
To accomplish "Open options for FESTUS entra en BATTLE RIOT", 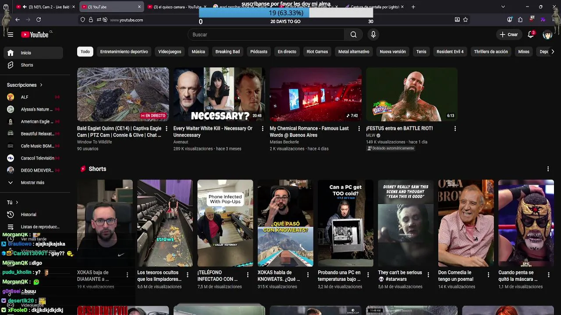I will [455, 129].
